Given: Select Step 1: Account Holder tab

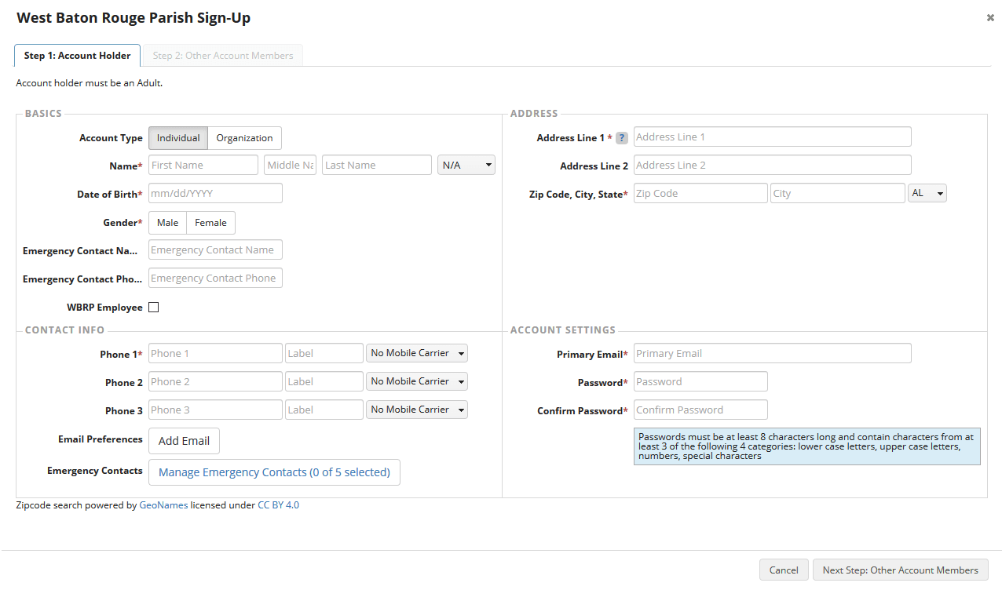Looking at the screenshot, I should [x=77, y=56].
